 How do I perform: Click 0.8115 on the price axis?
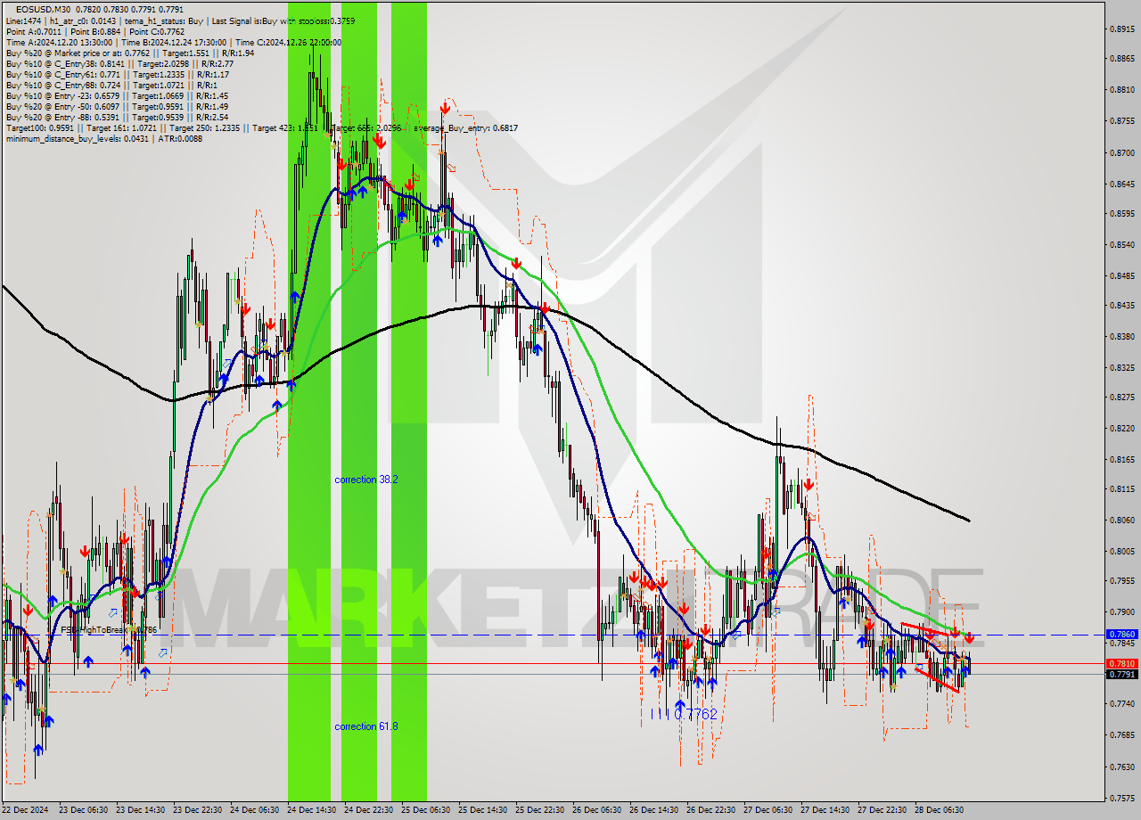[1122, 489]
